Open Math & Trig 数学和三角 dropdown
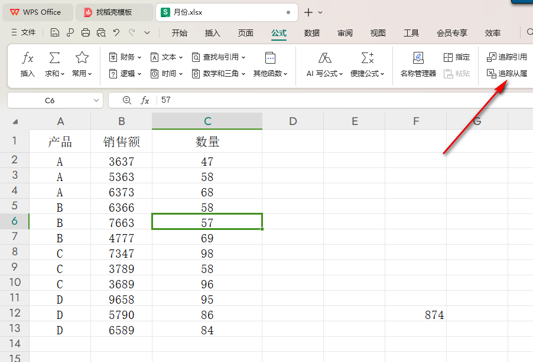The image size is (533, 362). [x=219, y=73]
